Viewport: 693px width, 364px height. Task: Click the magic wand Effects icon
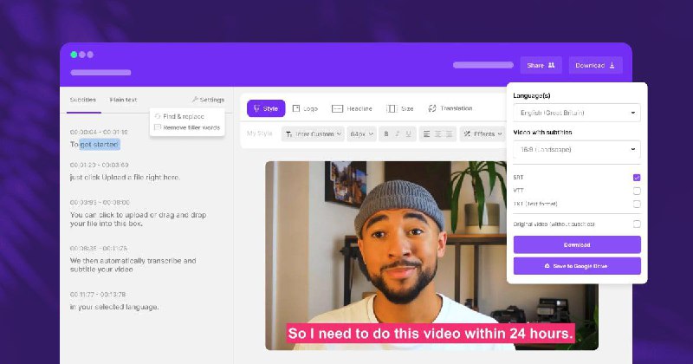pos(467,133)
